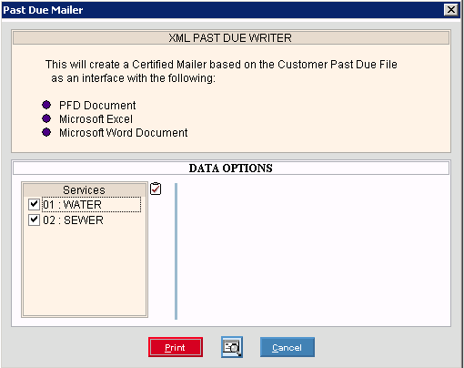The height and width of the screenshot is (368, 464).
Task: Uncheck the 01 : WATER checkbox
Action: (34, 204)
